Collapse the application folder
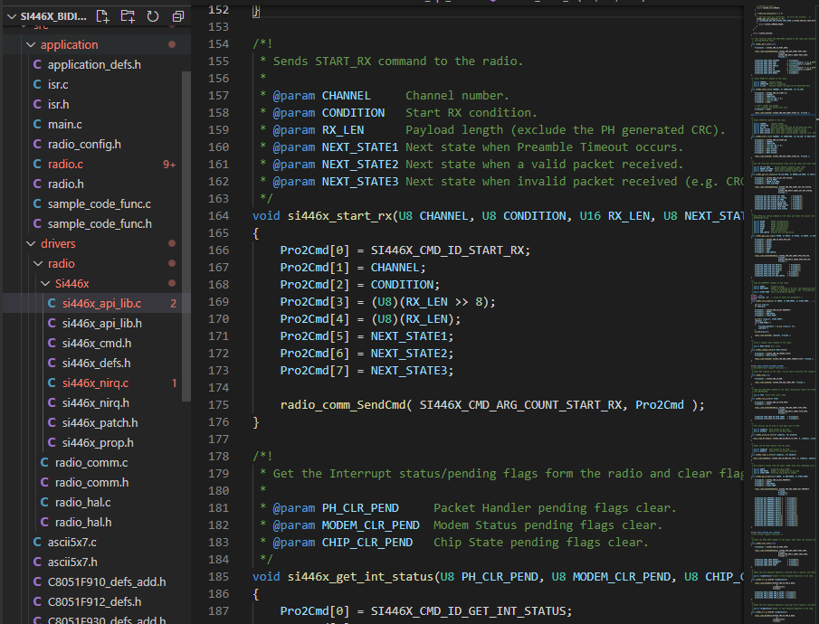This screenshot has height=624, width=819. pyautogui.click(x=31, y=45)
